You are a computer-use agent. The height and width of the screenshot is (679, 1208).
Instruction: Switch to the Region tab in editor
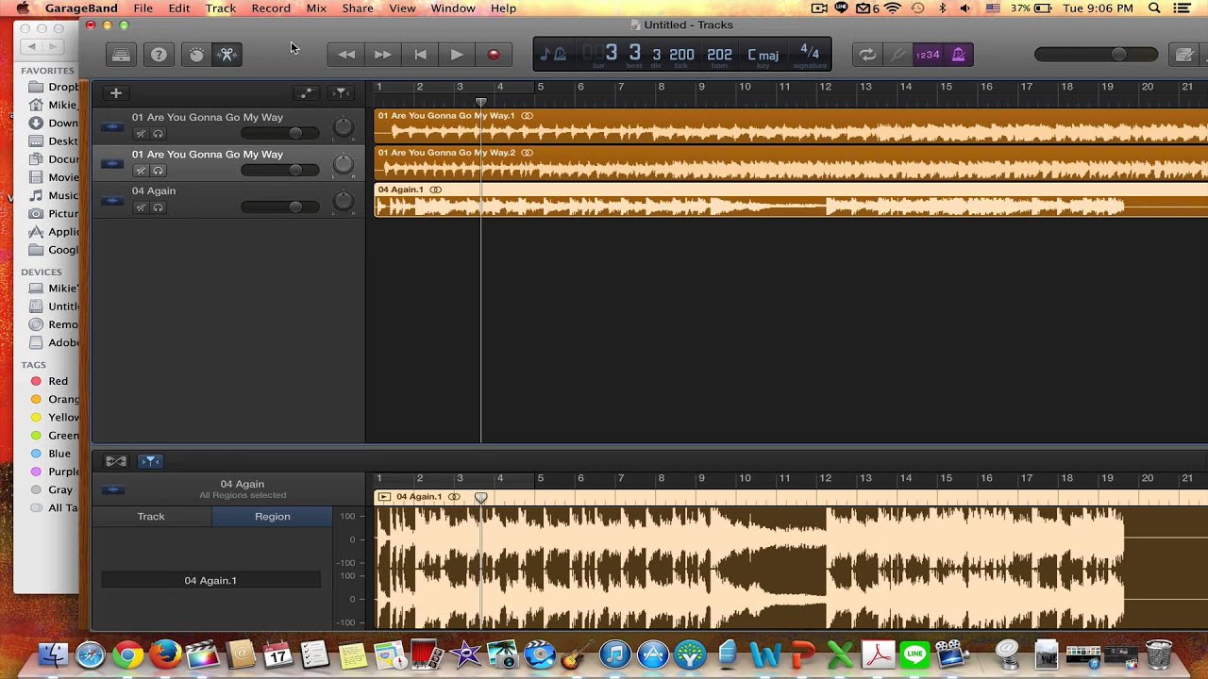[x=272, y=516]
